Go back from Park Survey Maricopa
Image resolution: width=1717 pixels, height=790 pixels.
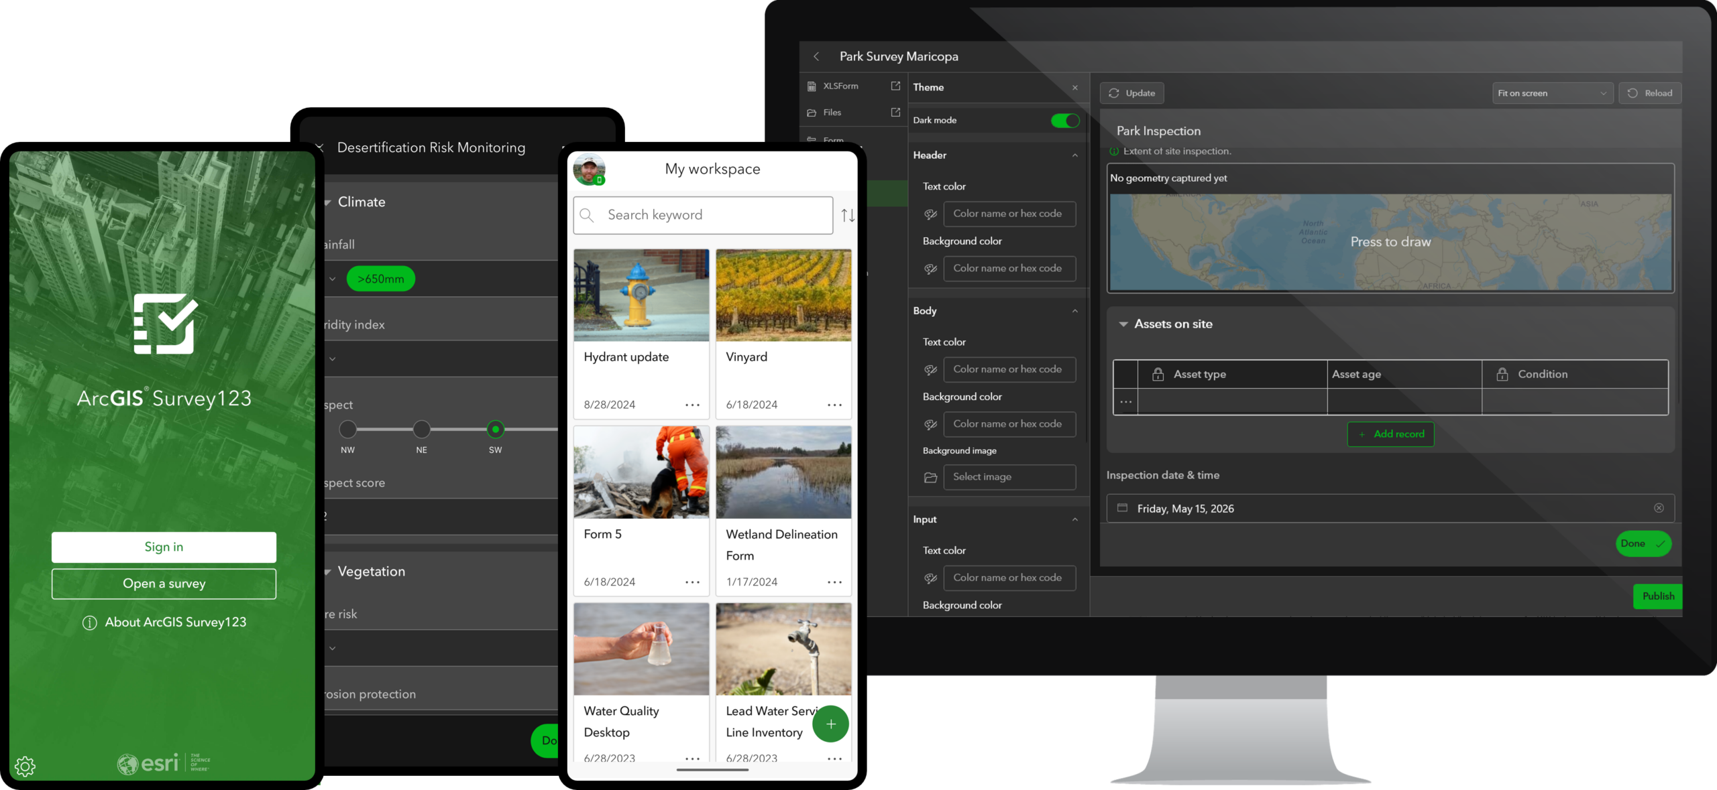click(816, 57)
